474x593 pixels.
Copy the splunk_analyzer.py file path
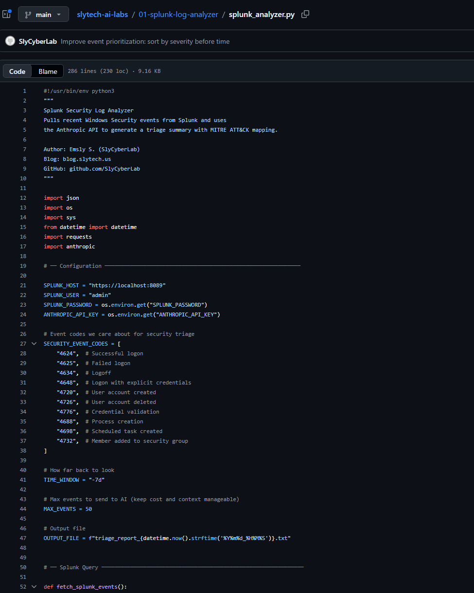pos(305,14)
